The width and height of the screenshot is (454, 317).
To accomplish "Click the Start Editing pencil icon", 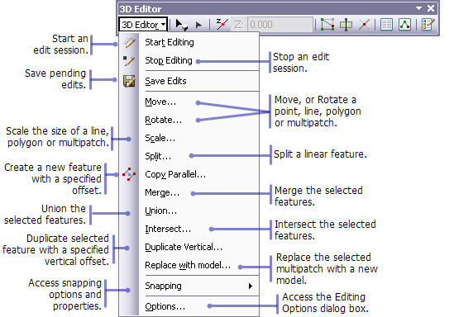I will (129, 42).
